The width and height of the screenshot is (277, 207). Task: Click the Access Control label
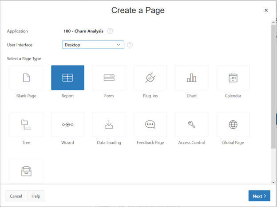[192, 143]
